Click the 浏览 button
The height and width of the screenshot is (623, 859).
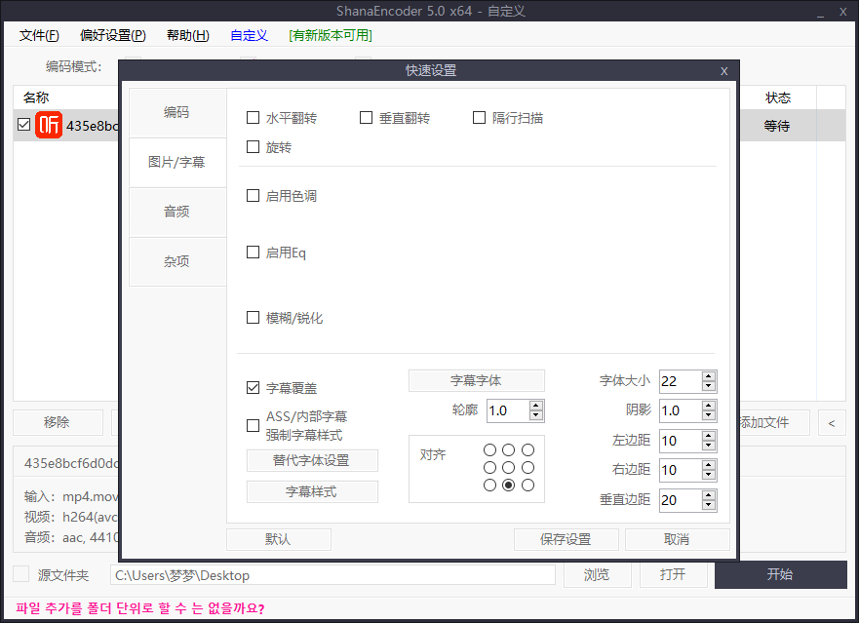(x=597, y=575)
